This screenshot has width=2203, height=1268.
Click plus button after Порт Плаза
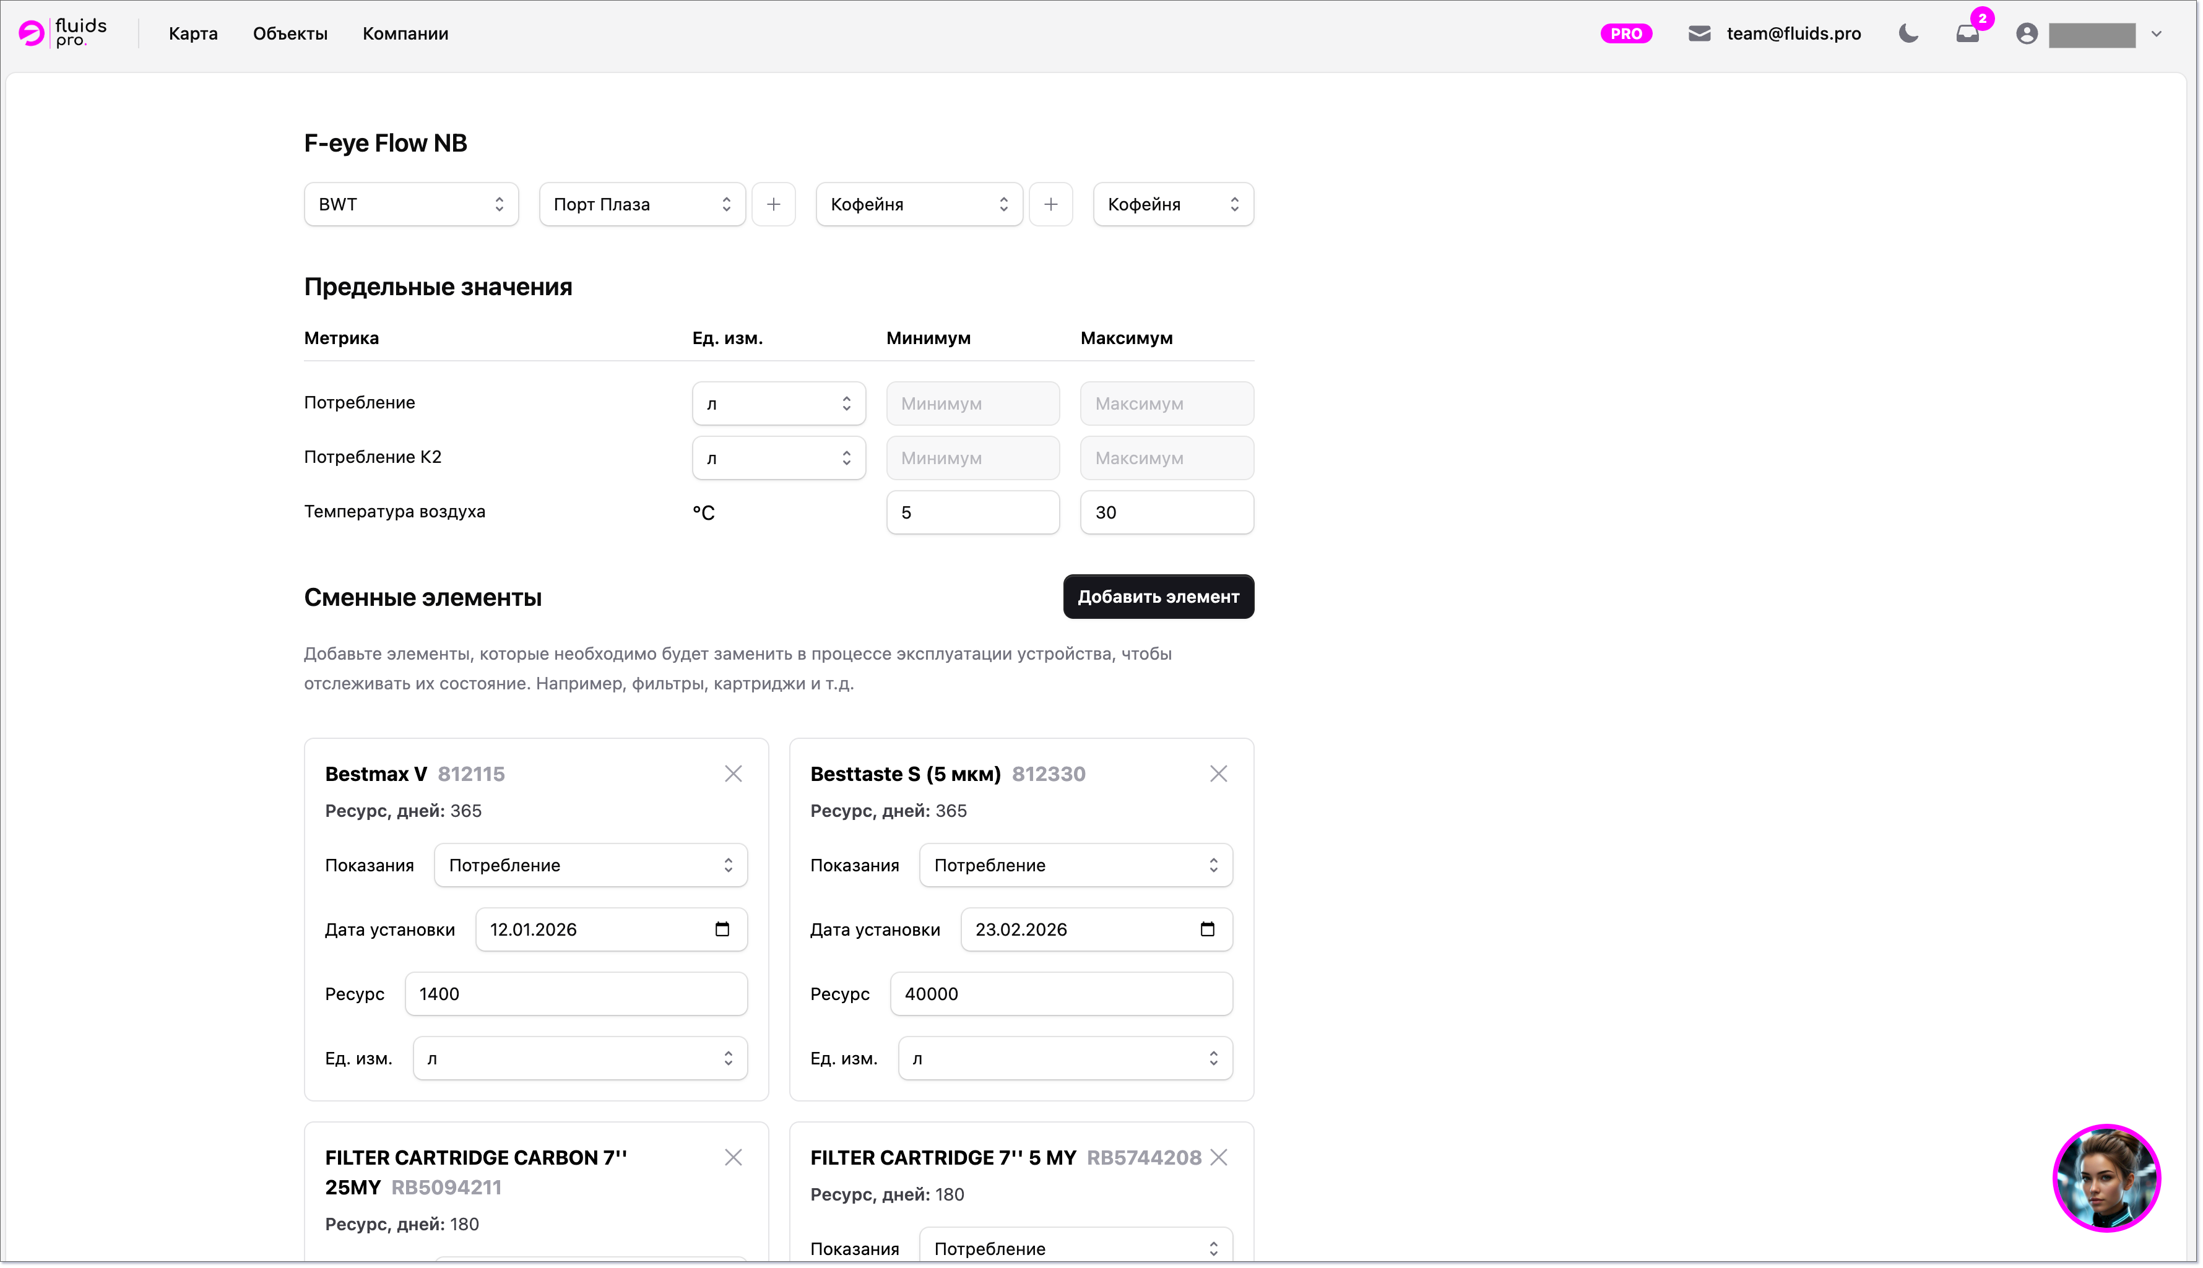coord(773,204)
